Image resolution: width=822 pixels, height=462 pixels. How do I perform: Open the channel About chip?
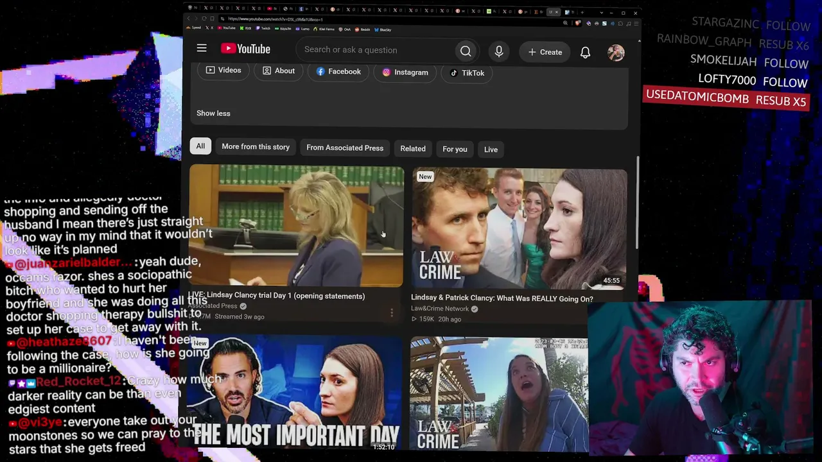pos(278,71)
